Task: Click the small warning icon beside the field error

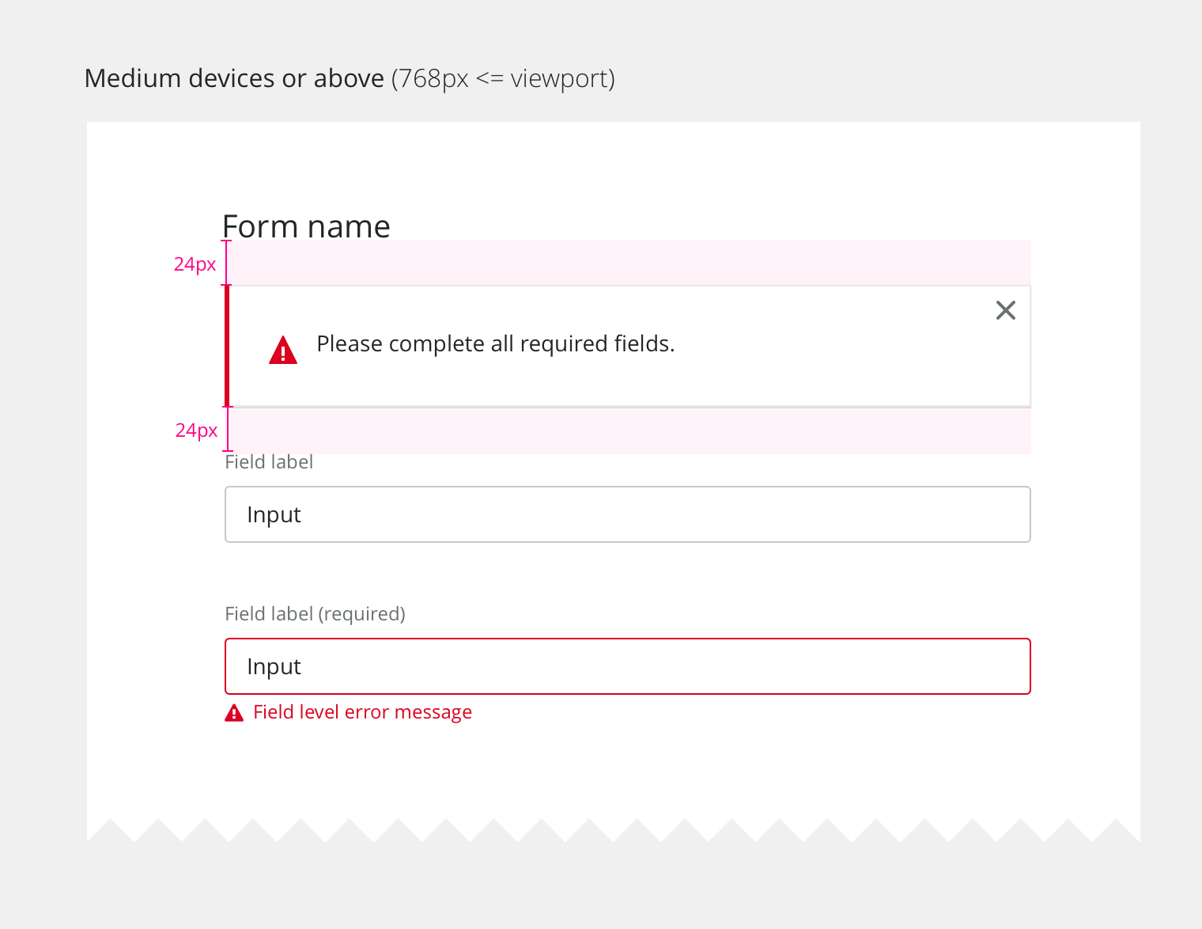Action: point(234,713)
